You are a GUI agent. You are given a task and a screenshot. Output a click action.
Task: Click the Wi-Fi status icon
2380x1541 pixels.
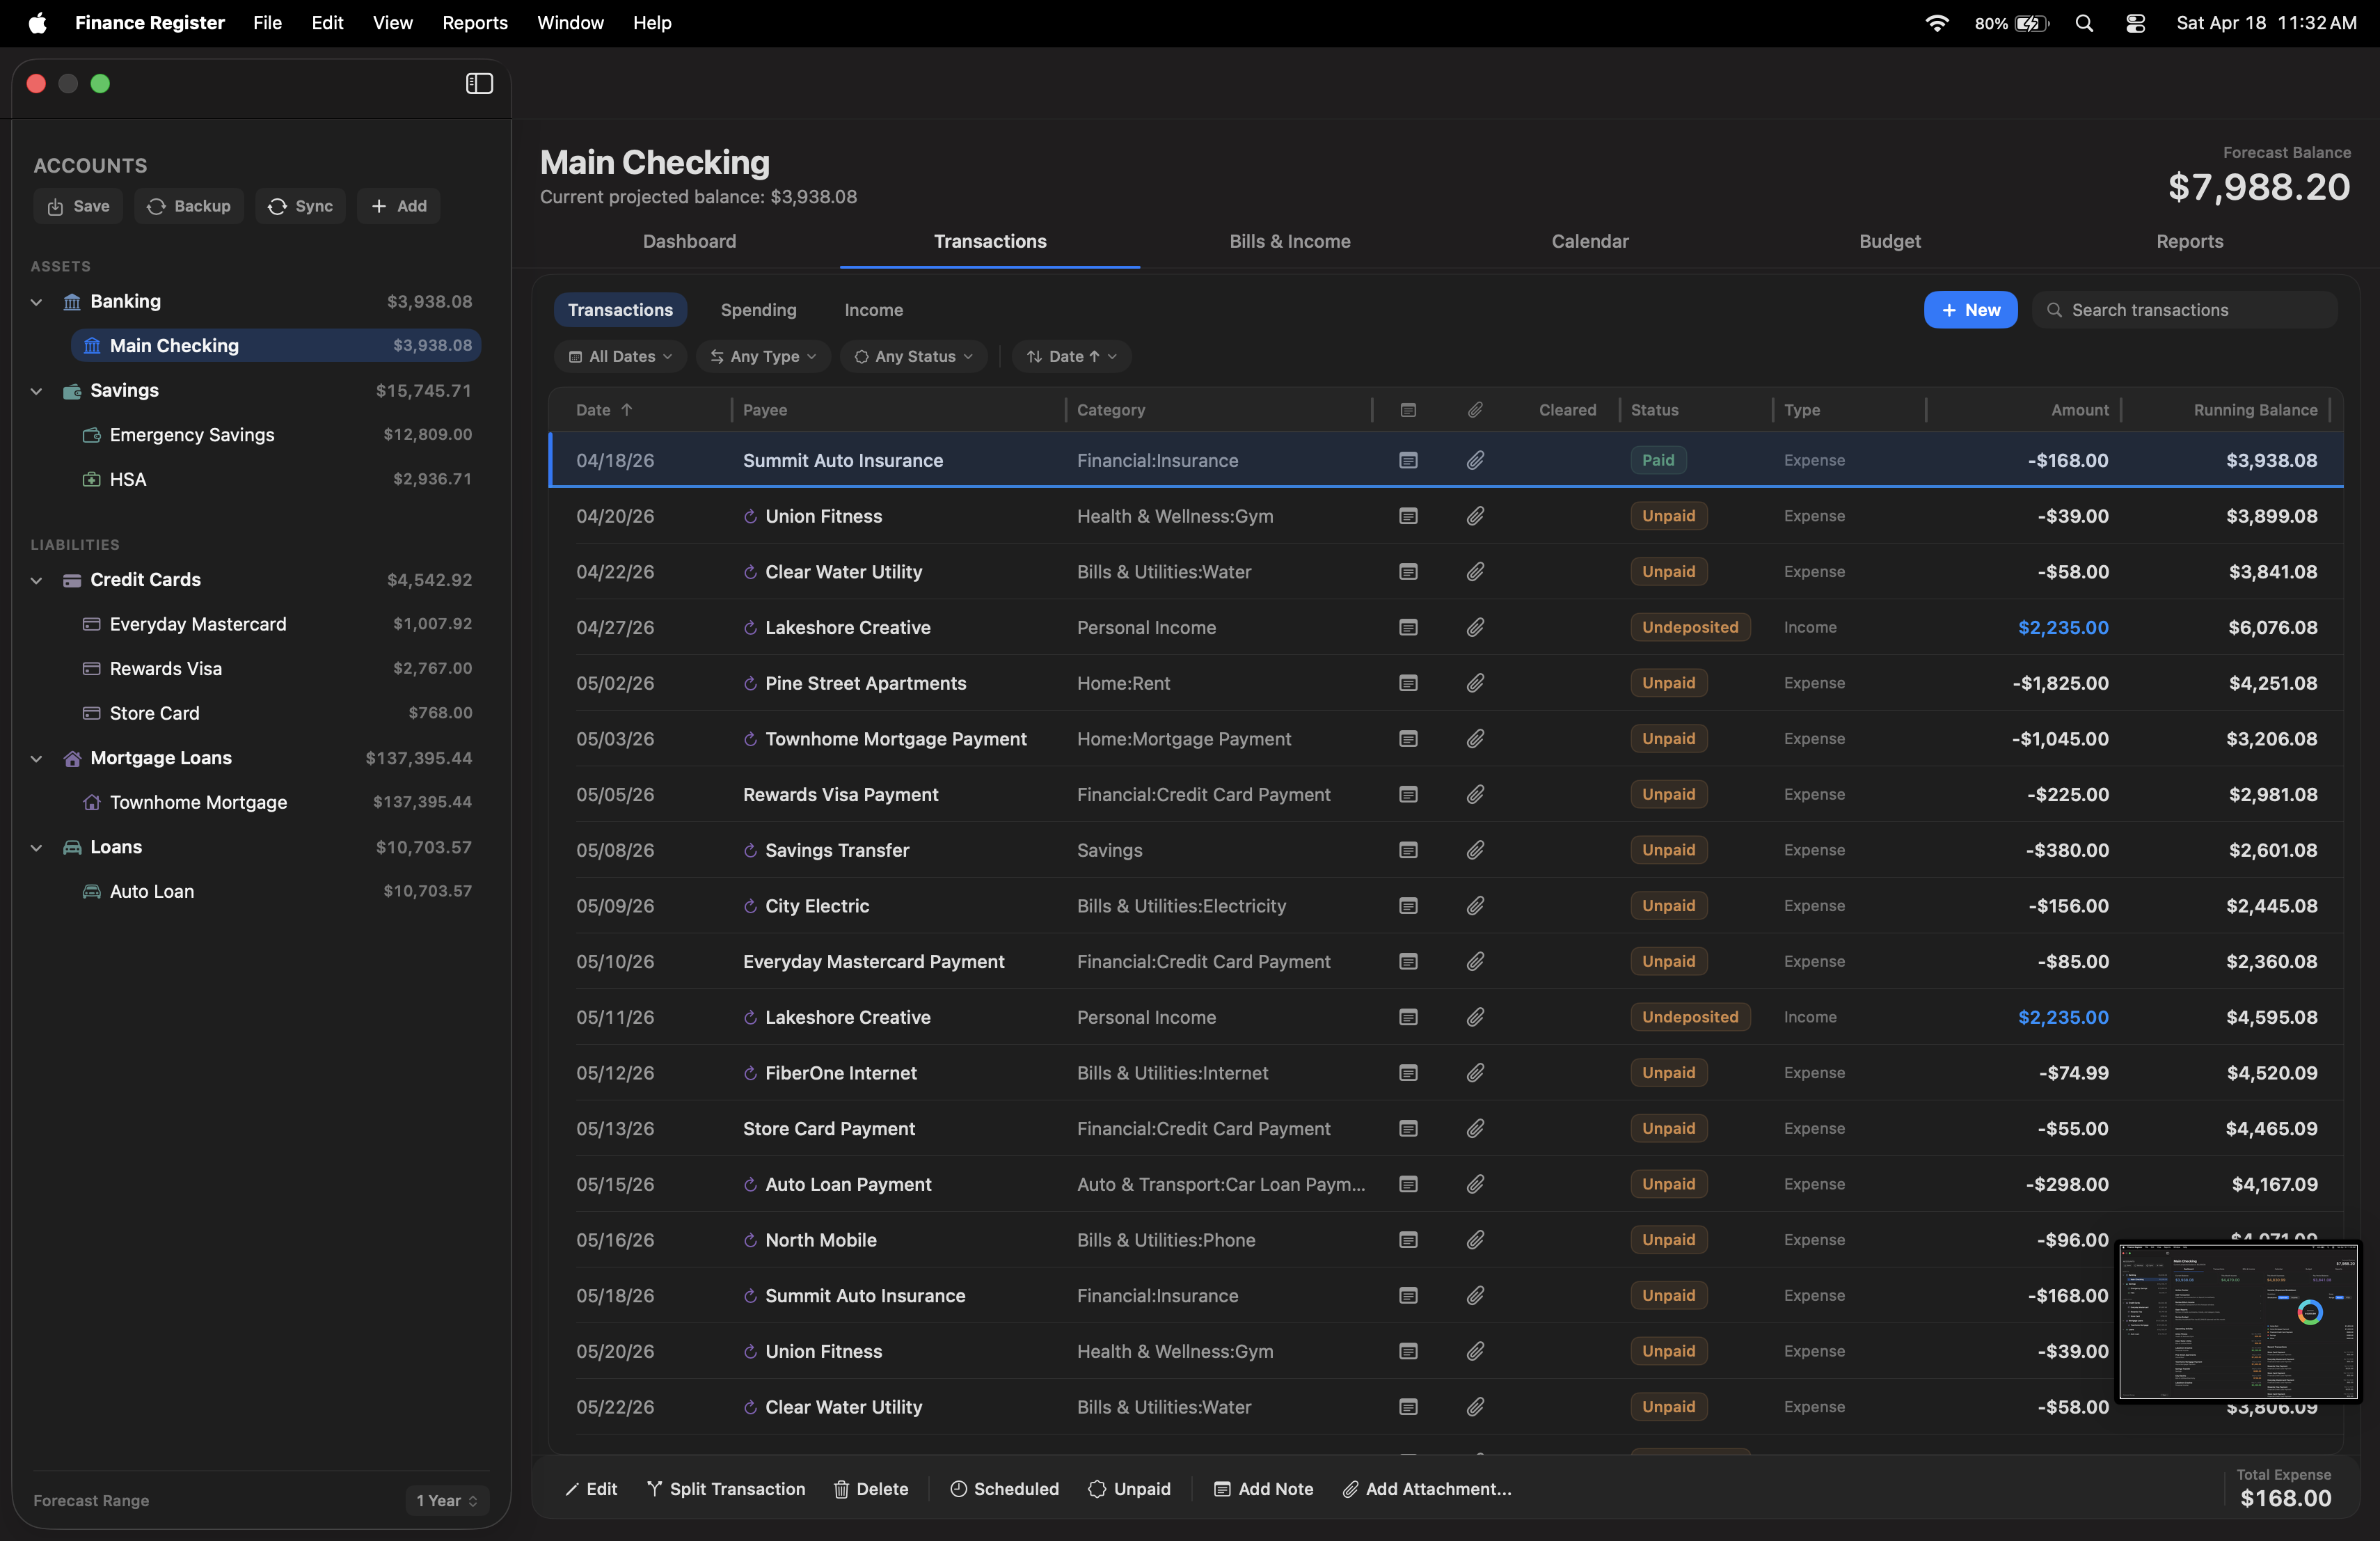1936,23
